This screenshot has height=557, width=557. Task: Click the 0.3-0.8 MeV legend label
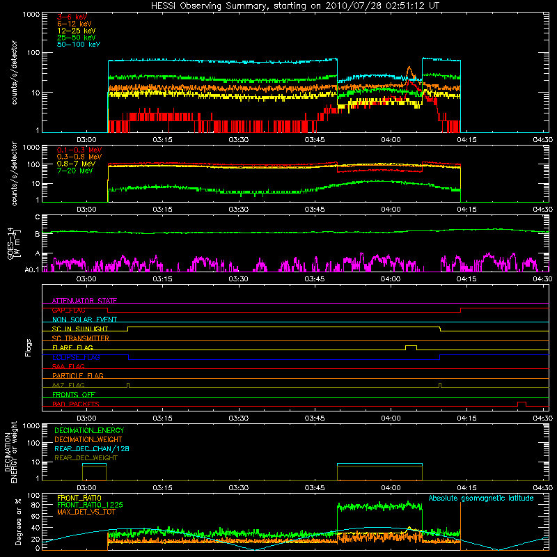click(79, 157)
